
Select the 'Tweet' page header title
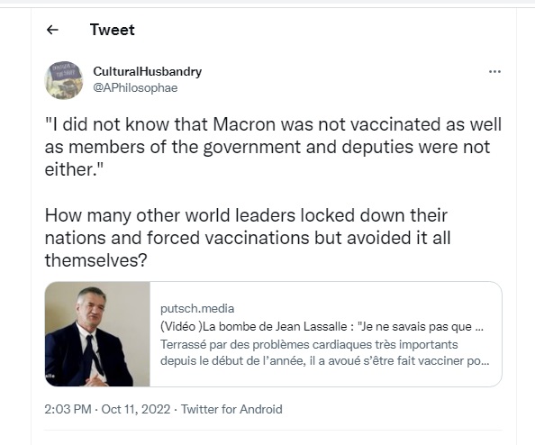pyautogui.click(x=113, y=30)
